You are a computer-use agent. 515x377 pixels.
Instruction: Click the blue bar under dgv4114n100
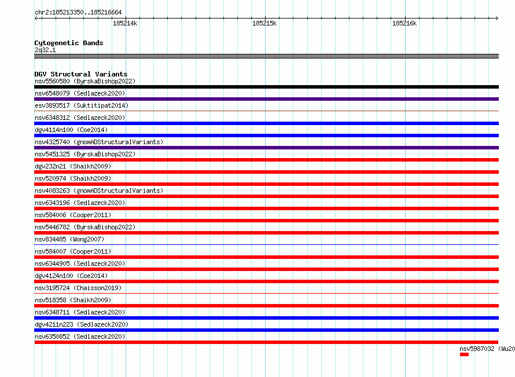[266, 136]
